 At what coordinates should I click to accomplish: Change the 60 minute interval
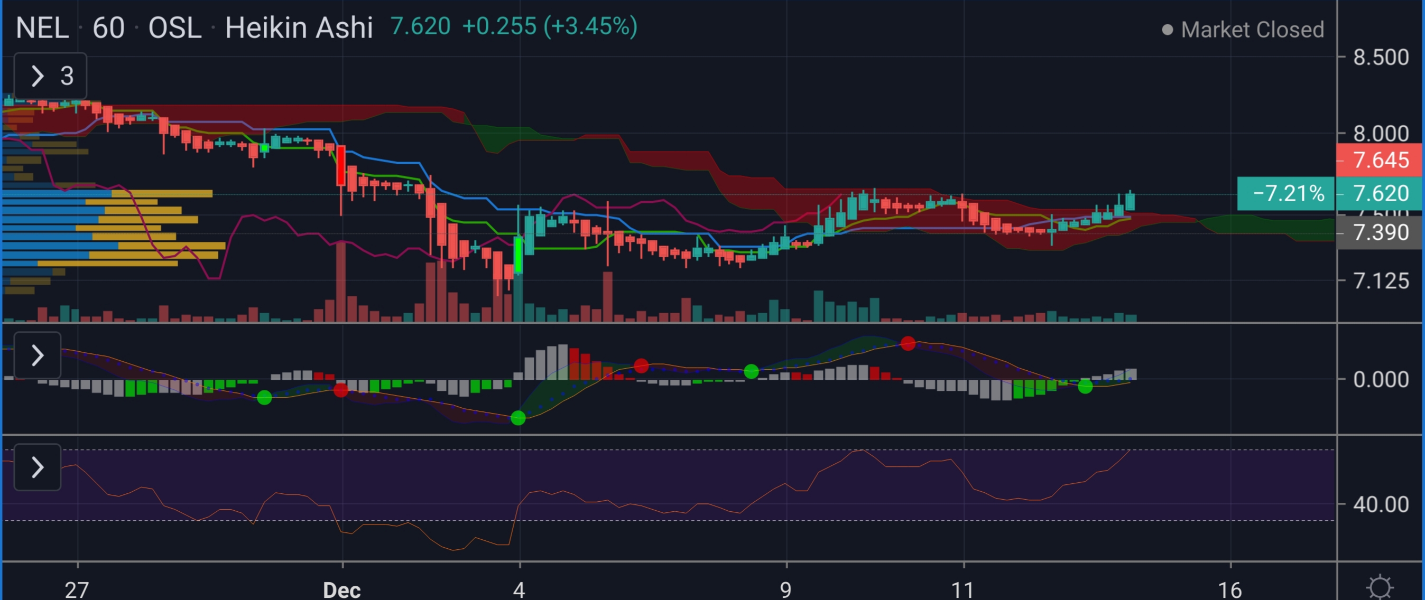pyautogui.click(x=108, y=27)
